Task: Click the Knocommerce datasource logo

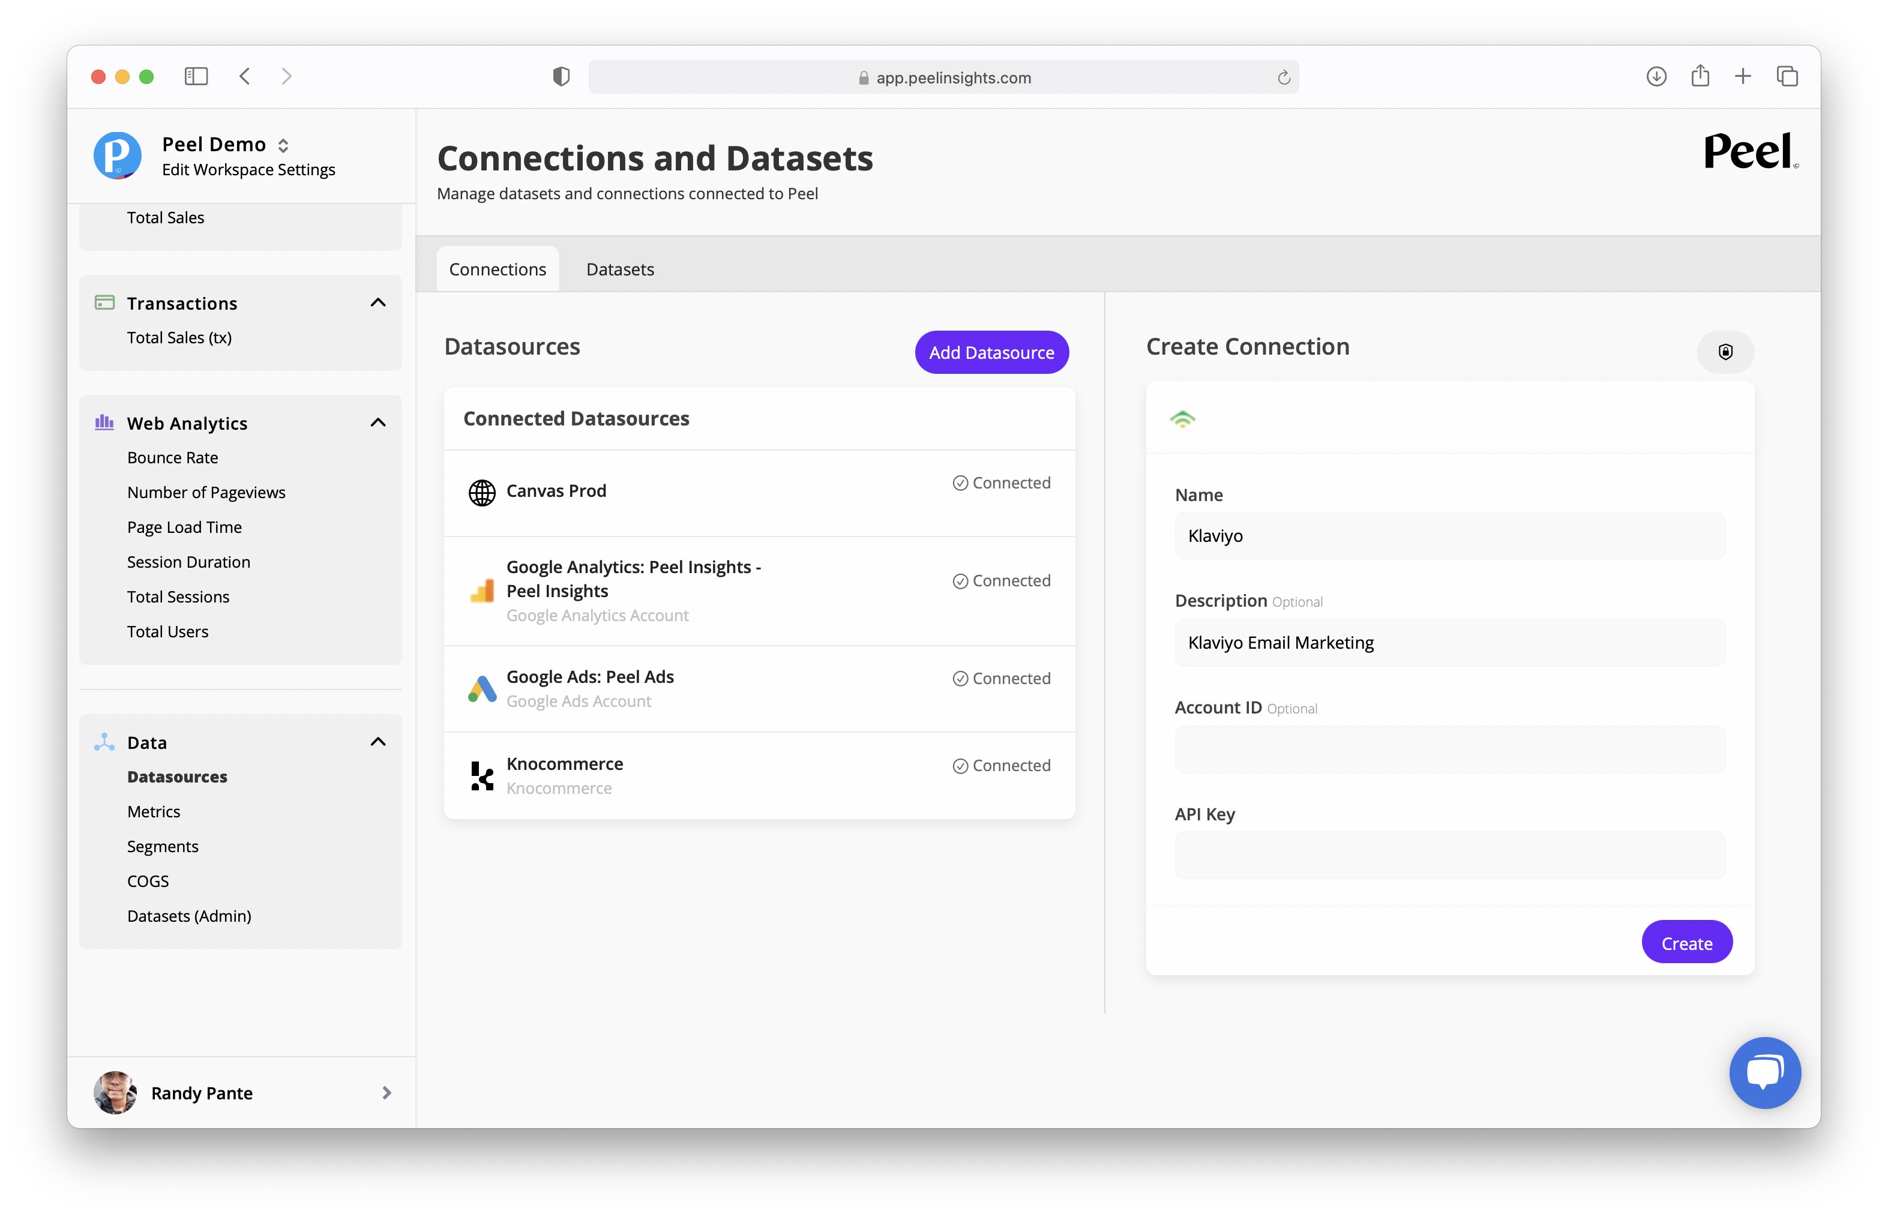Action: (481, 775)
